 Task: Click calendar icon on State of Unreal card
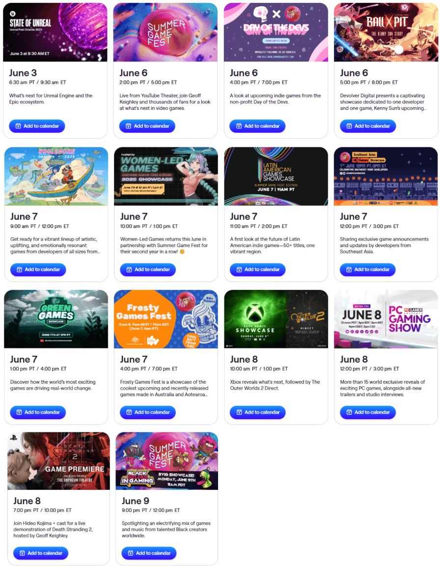[x=18, y=126]
